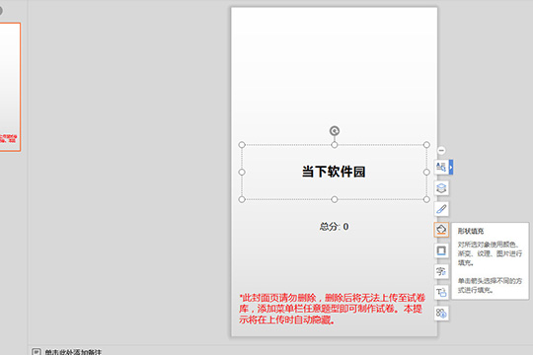Click the top-left resize handle of text box
Screen dimensions: 533x355
[242, 145]
